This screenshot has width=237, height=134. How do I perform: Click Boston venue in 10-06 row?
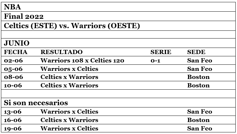pos(198,85)
